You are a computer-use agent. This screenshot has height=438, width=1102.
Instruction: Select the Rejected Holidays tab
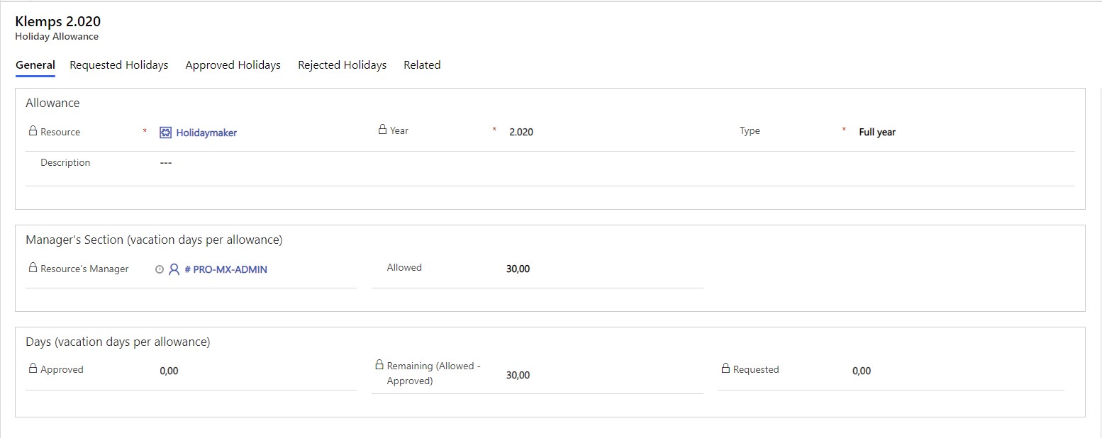click(x=342, y=65)
